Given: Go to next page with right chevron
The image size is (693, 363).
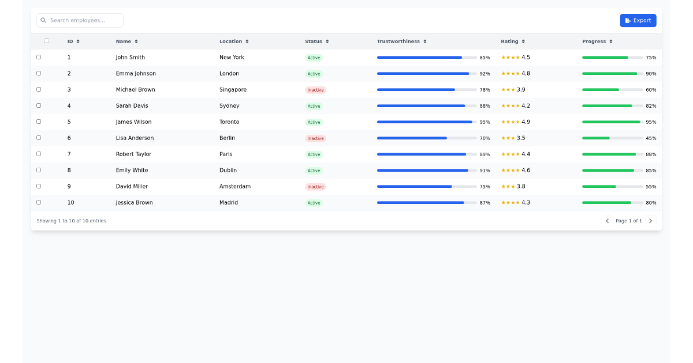Looking at the screenshot, I should click(x=650, y=221).
